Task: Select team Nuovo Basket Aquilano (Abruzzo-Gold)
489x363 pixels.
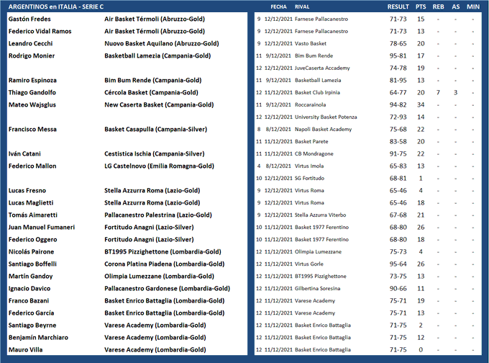Action: point(162,43)
